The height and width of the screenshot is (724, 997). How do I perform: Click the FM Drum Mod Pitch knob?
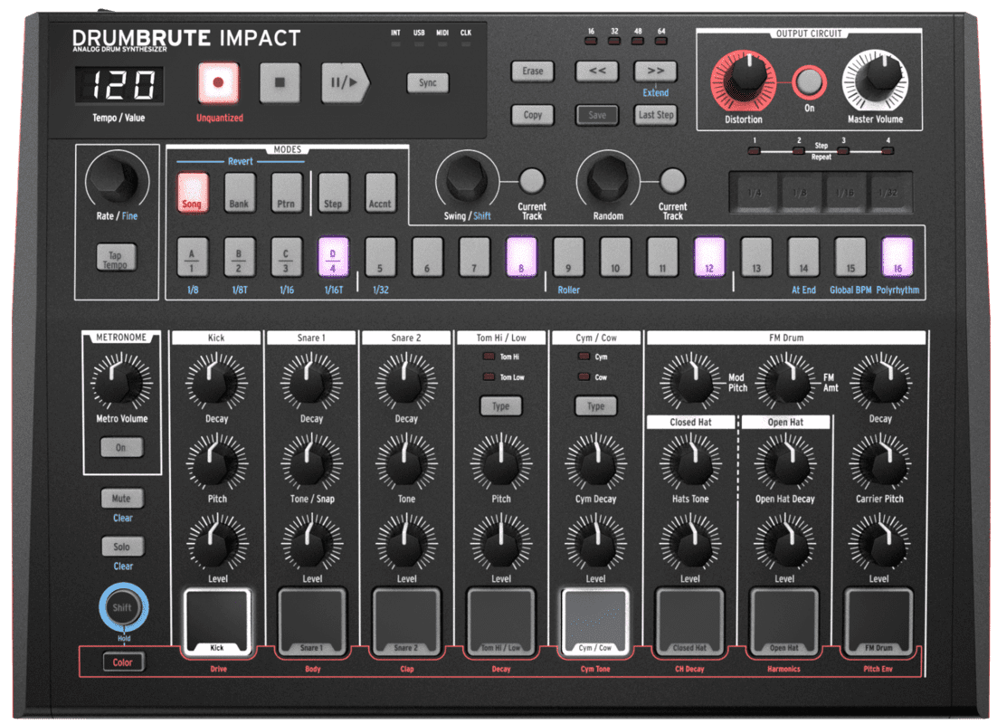691,382
